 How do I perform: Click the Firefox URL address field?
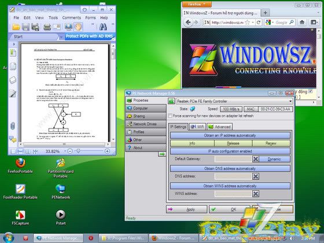[227, 23]
